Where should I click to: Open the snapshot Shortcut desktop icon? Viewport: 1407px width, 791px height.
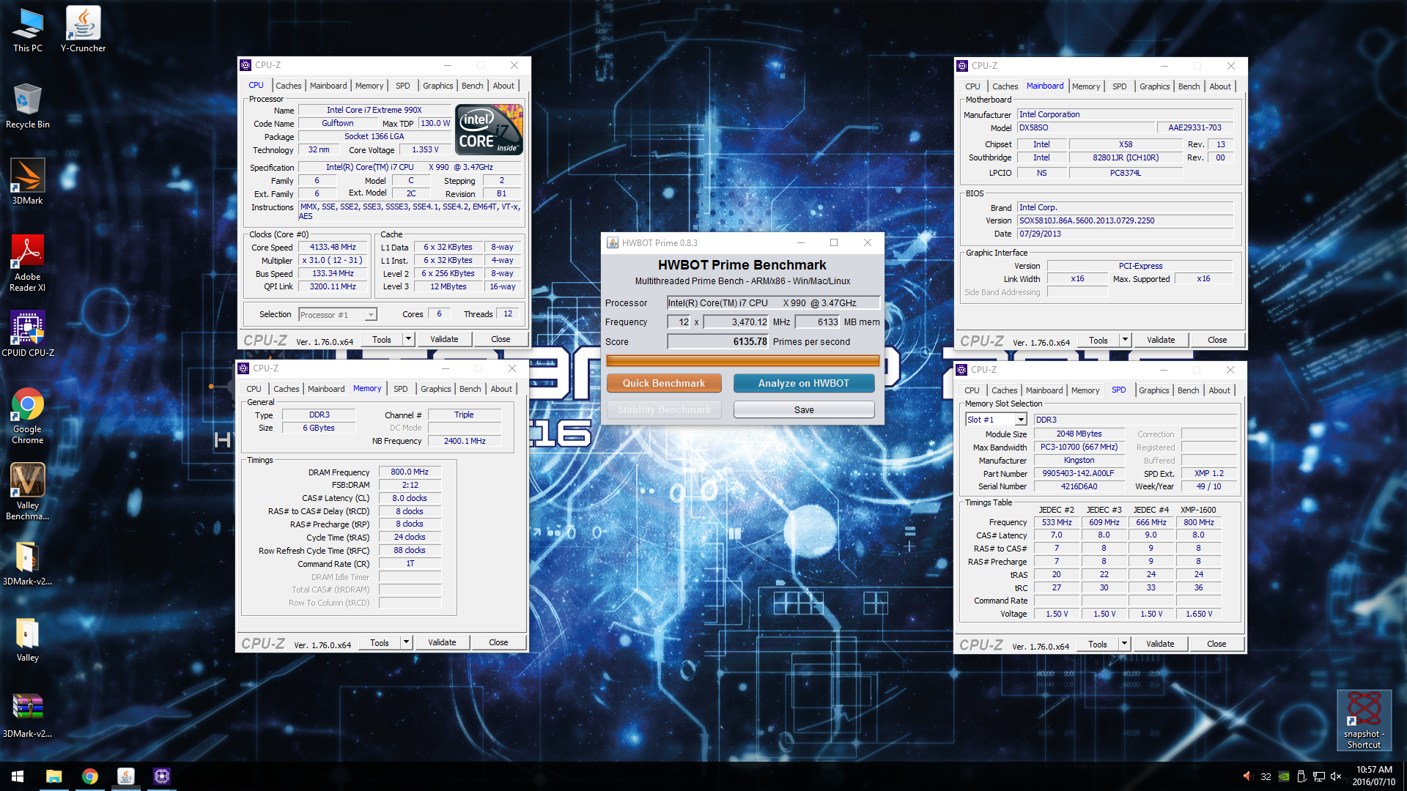pyautogui.click(x=1364, y=720)
